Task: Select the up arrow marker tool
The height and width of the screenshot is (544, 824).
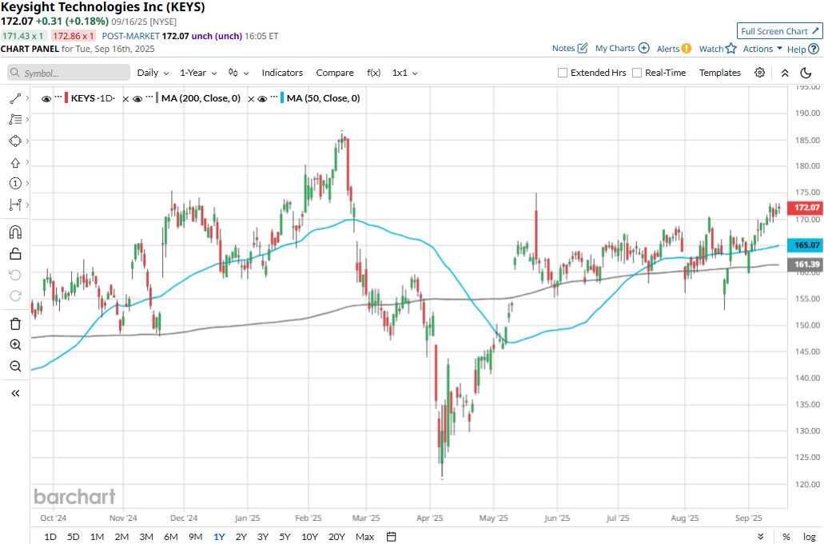Action: pos(15,162)
